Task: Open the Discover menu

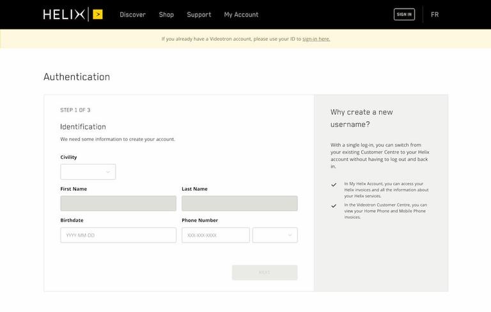Action: pos(132,15)
